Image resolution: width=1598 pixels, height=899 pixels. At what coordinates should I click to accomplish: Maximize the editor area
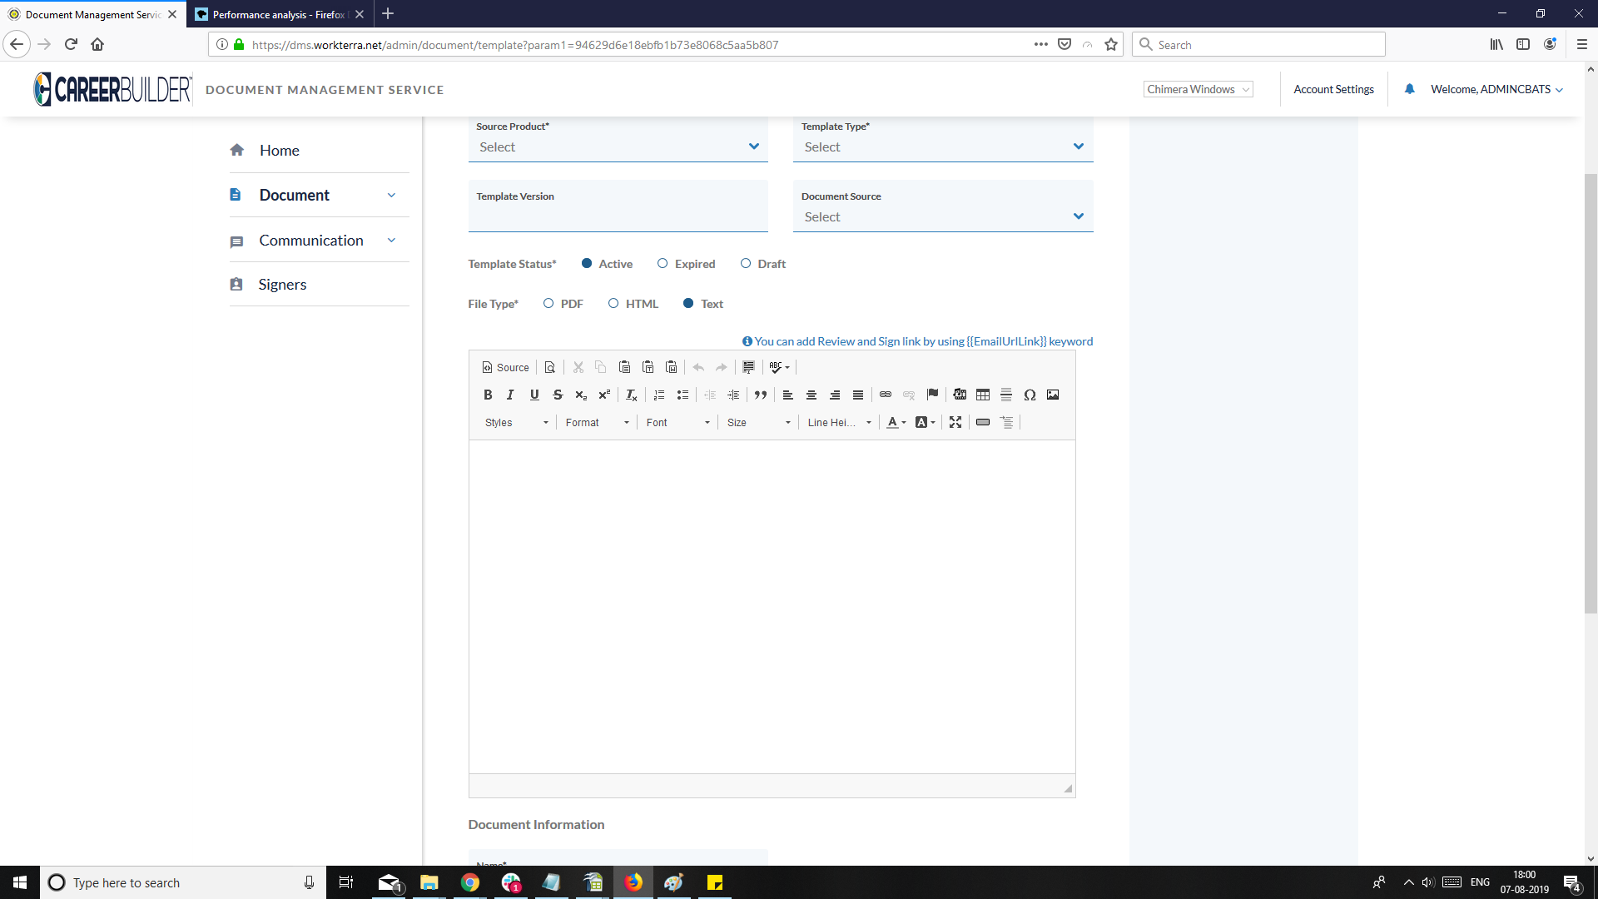click(x=955, y=423)
